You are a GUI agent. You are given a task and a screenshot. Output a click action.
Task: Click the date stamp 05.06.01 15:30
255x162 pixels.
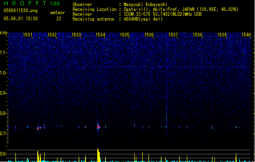point(21,19)
